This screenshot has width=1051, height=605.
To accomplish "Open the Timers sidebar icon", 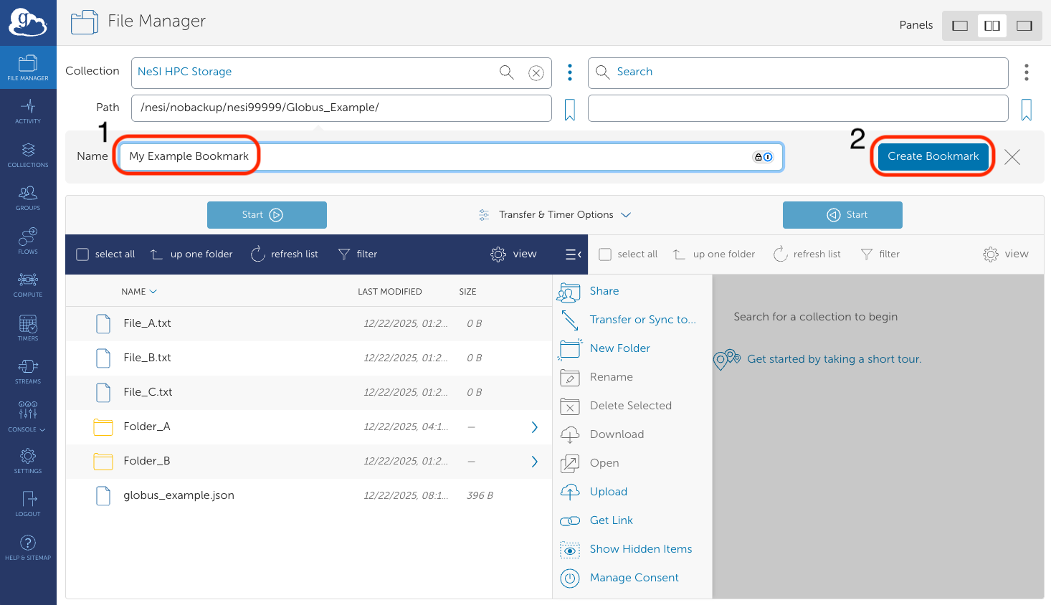I will click(28, 328).
